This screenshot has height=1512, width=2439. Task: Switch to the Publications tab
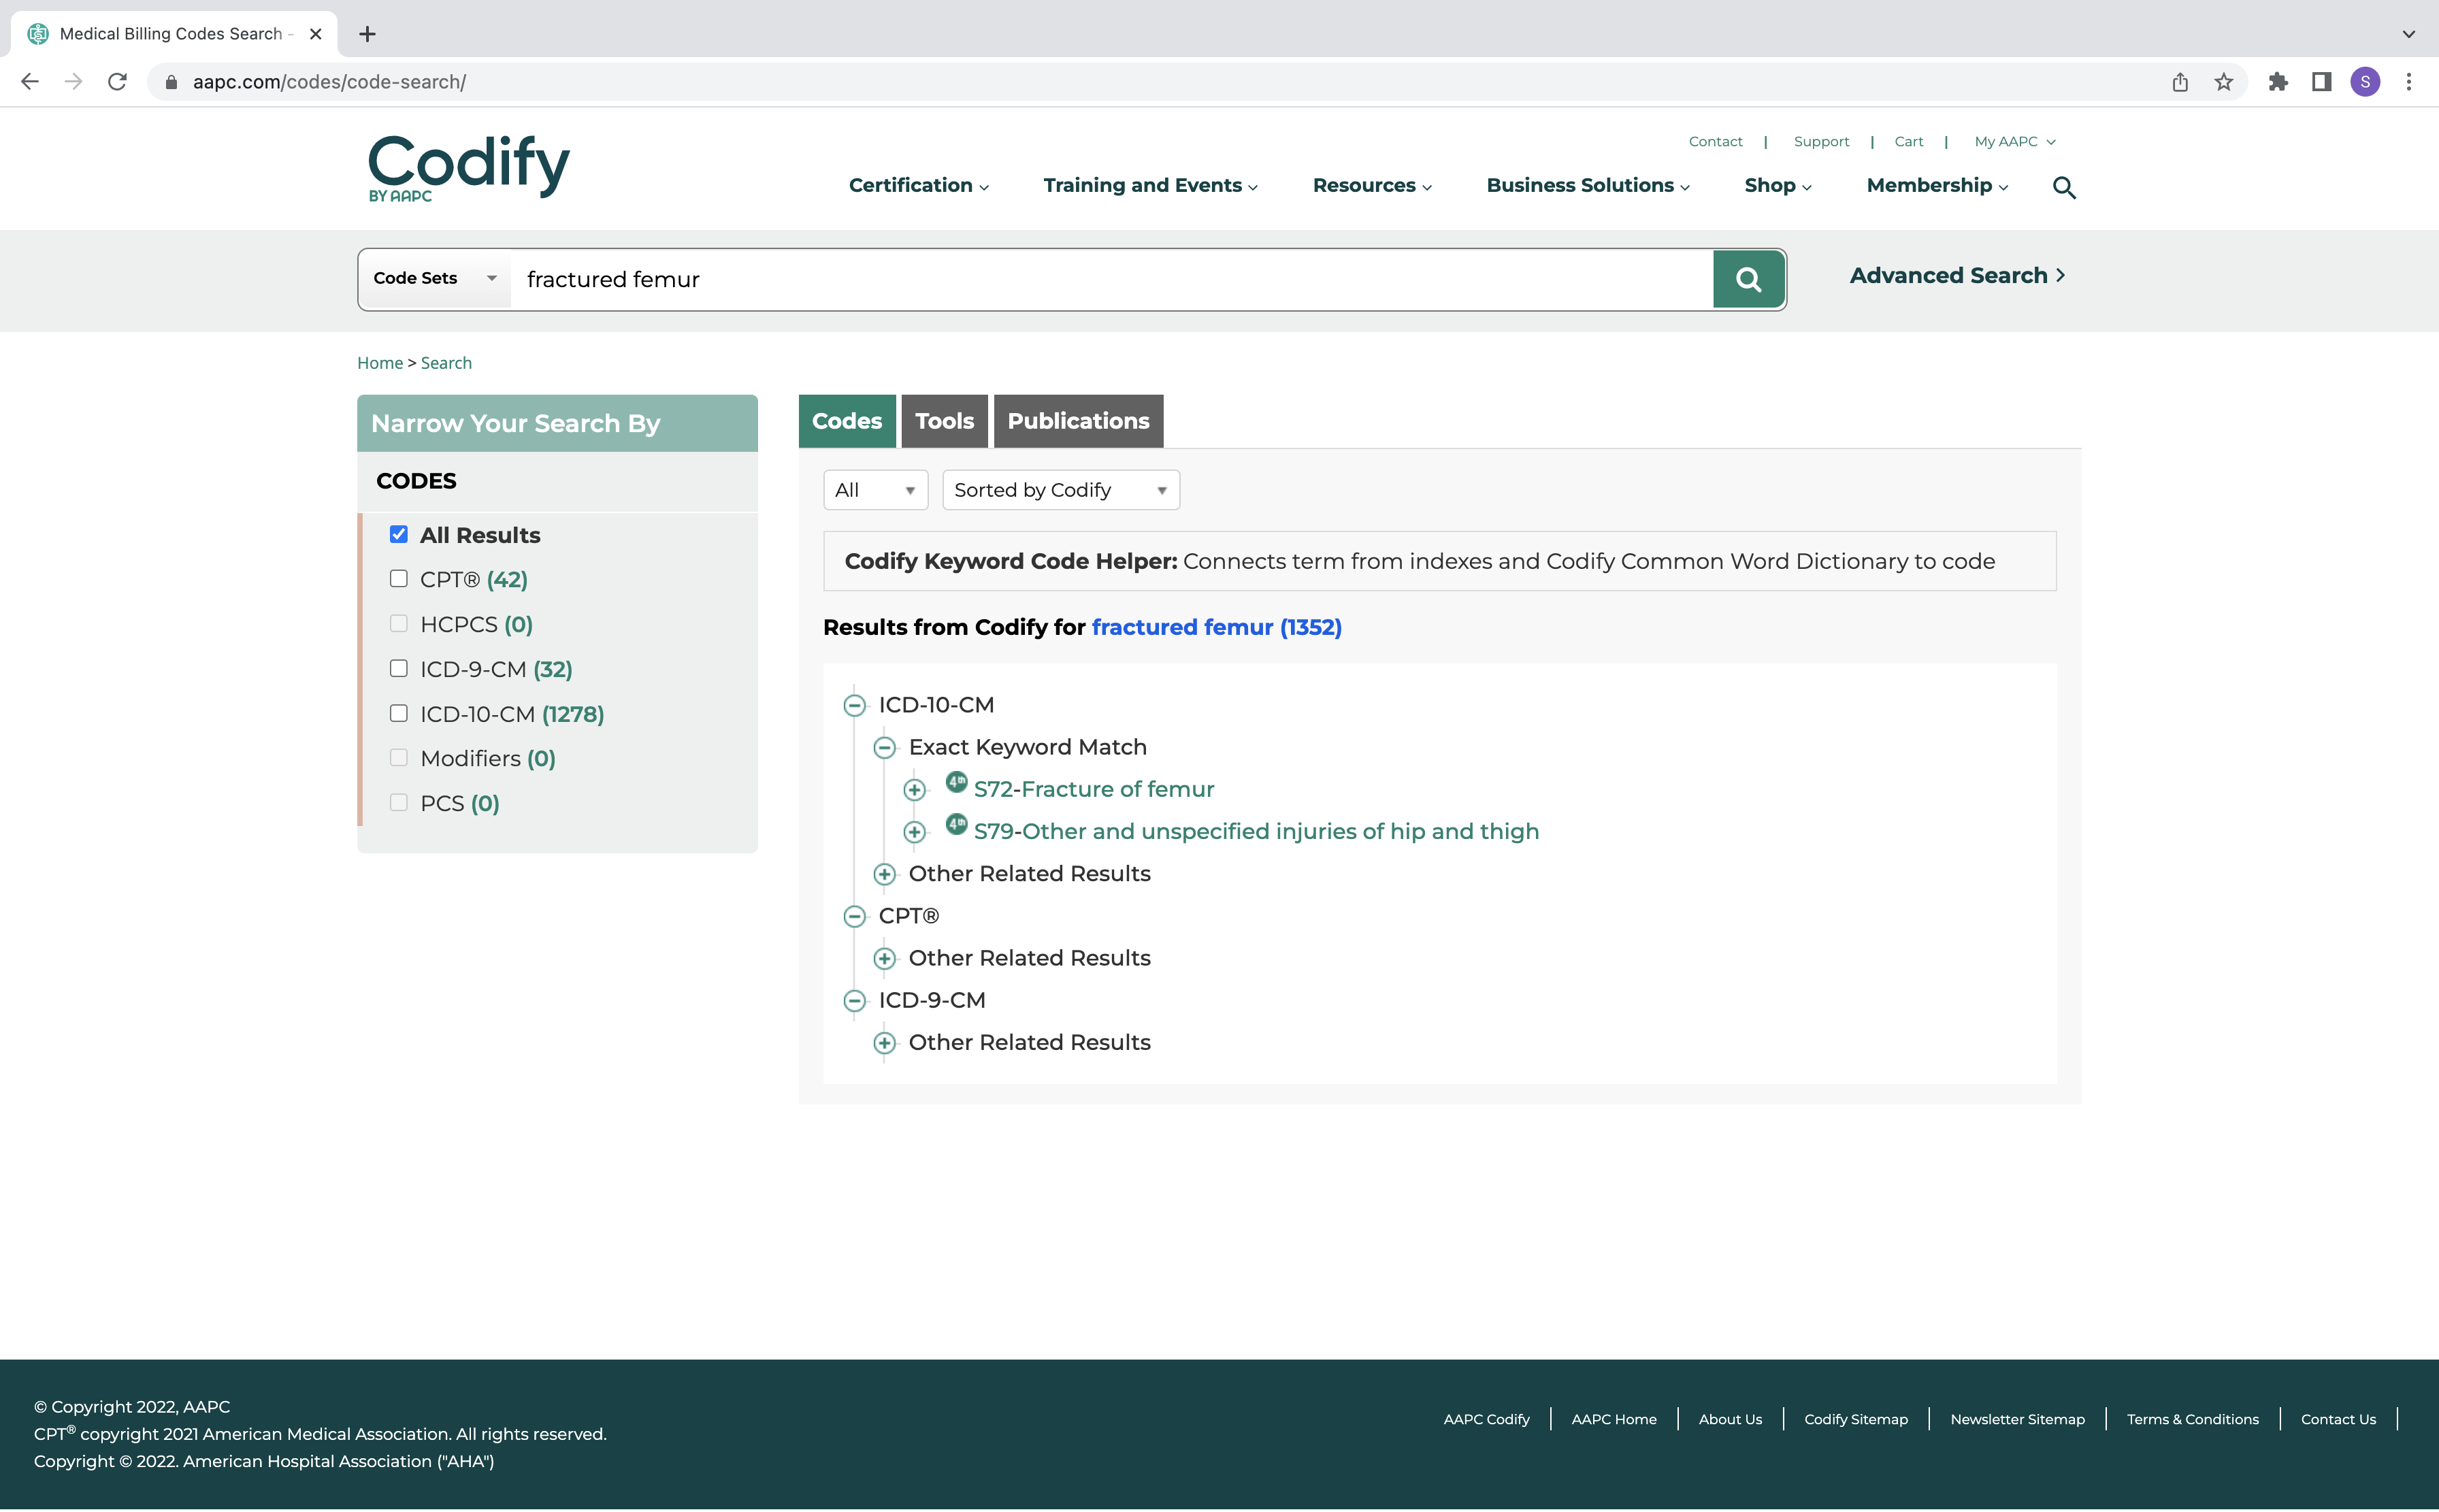pyautogui.click(x=1079, y=420)
